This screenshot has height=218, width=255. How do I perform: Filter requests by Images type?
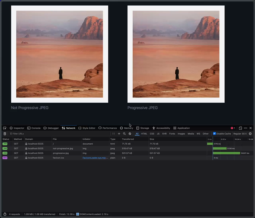tap(181, 134)
